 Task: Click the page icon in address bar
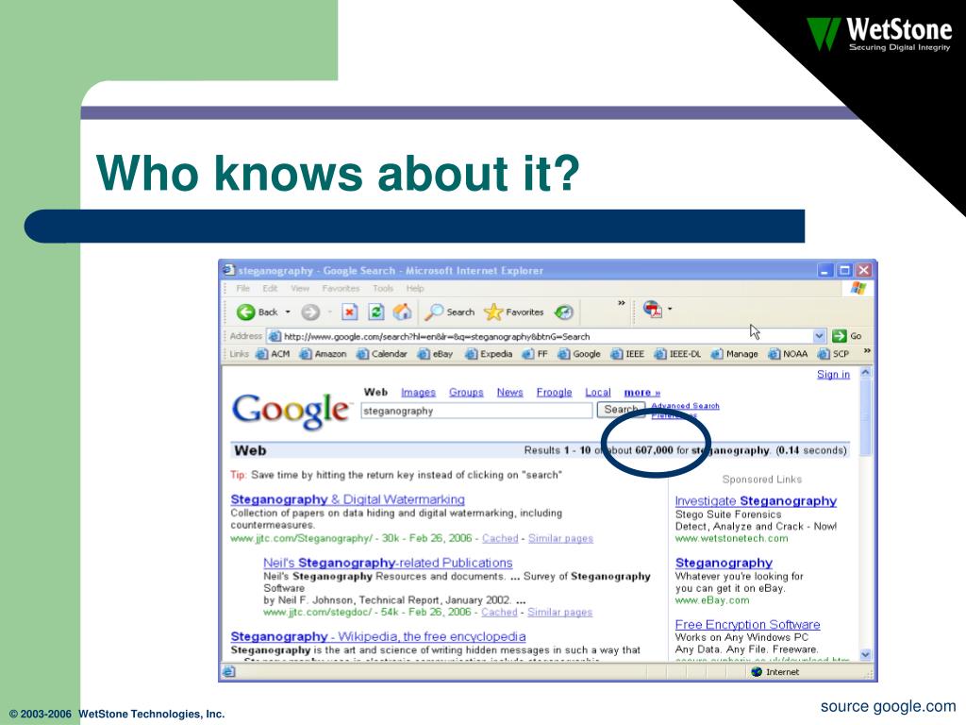click(x=275, y=336)
